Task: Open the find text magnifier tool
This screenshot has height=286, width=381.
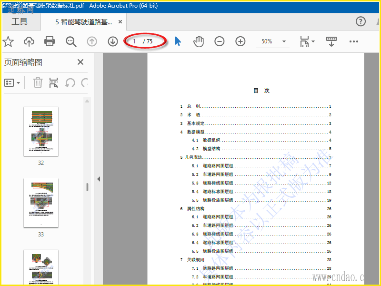Action: pyautogui.click(x=71, y=41)
